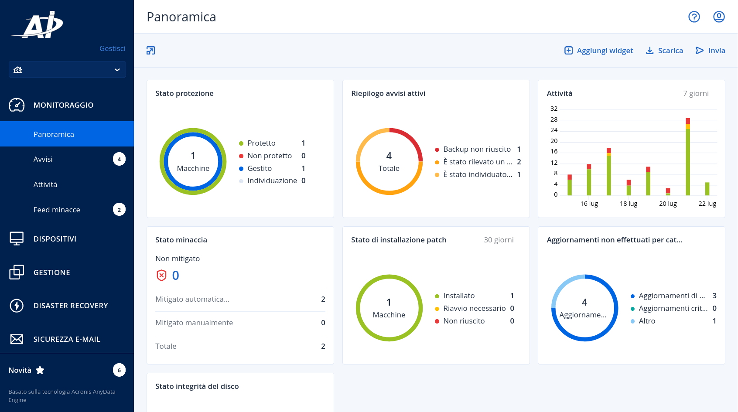Screen dimensions: 738x412
Task: Click Aggiungi widget button
Action: coord(599,51)
